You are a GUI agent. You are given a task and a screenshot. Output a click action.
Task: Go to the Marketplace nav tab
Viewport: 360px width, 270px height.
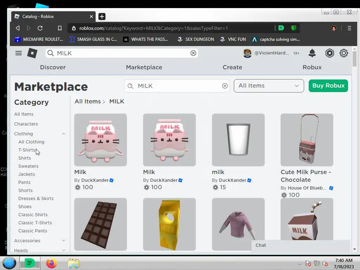coord(144,67)
